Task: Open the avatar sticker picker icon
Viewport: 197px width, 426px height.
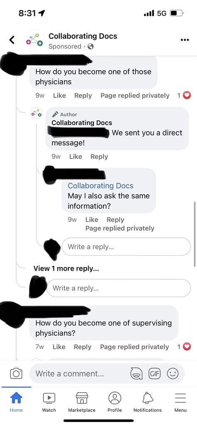Action: (x=136, y=373)
